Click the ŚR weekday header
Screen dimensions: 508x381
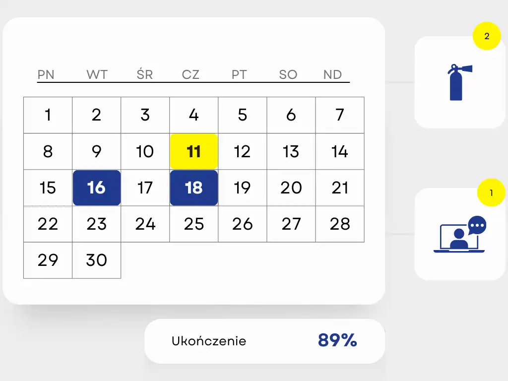tap(145, 75)
